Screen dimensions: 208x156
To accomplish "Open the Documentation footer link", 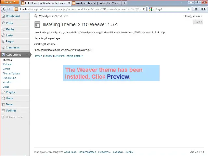I will pyautogui.click(x=87, y=152).
